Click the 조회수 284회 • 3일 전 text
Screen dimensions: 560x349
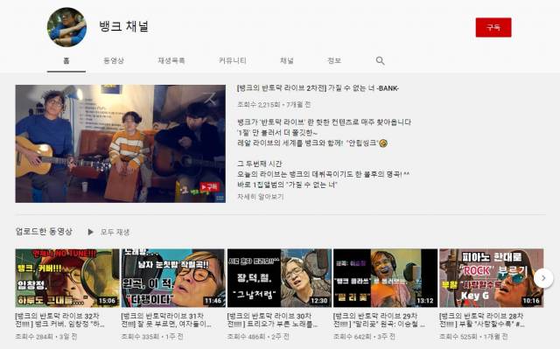46,337
